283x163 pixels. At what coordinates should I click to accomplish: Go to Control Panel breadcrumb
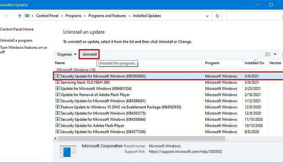pos(47,16)
